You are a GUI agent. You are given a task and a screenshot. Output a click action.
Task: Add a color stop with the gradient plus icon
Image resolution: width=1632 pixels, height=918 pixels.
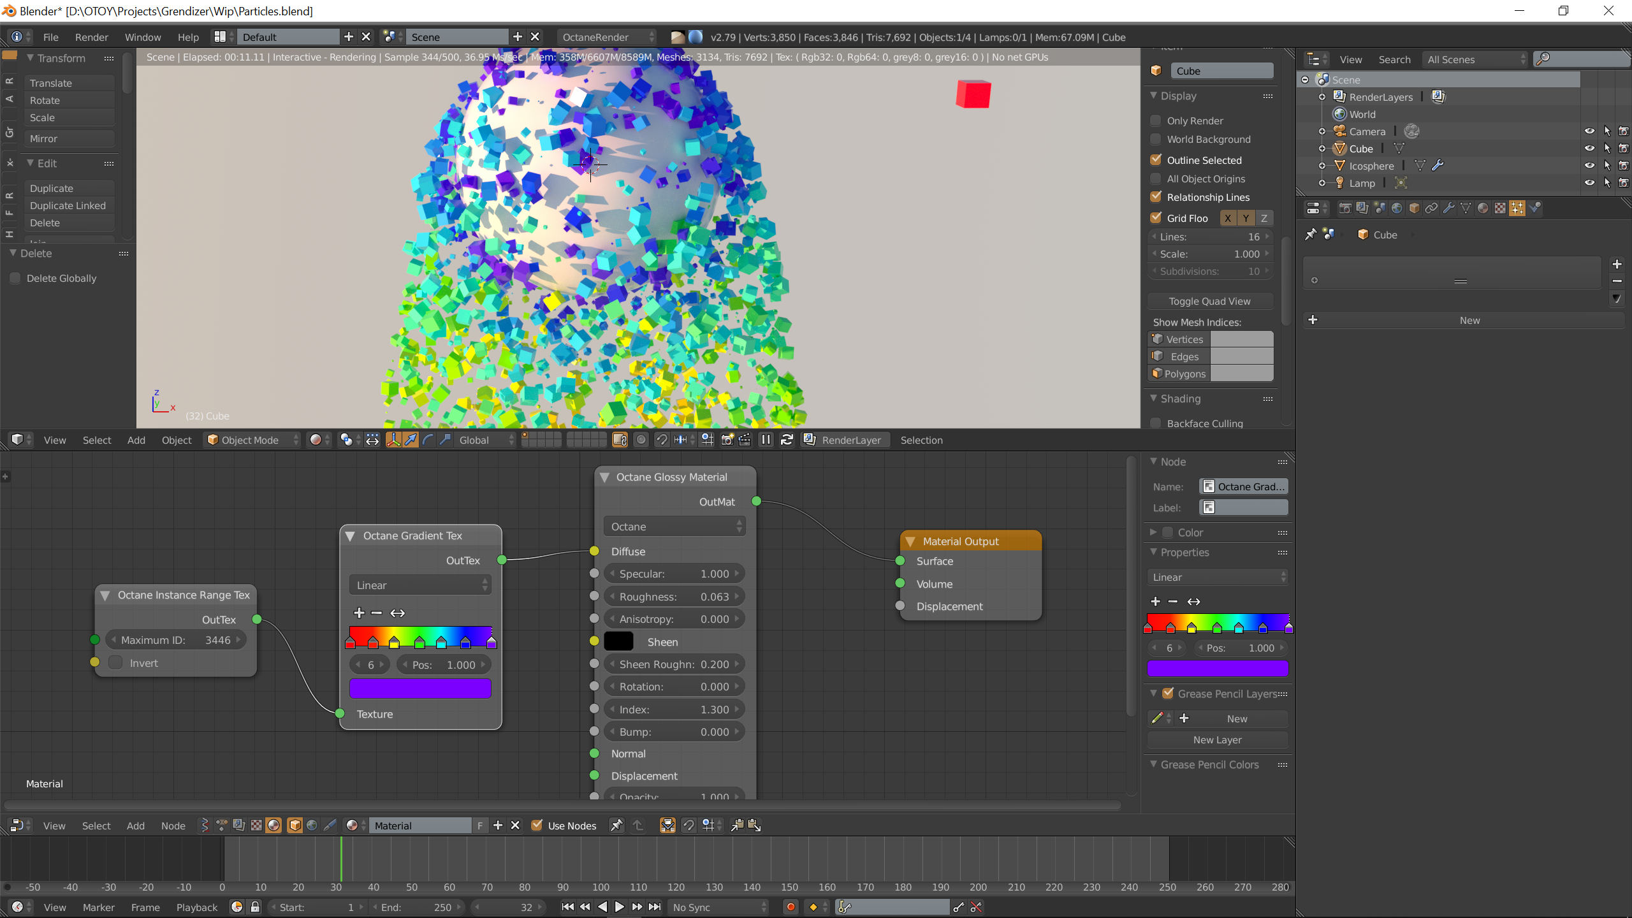(359, 613)
